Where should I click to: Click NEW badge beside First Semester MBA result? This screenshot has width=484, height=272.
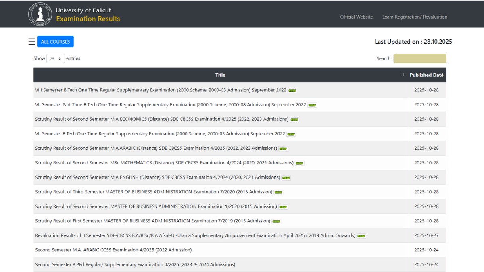(276, 221)
